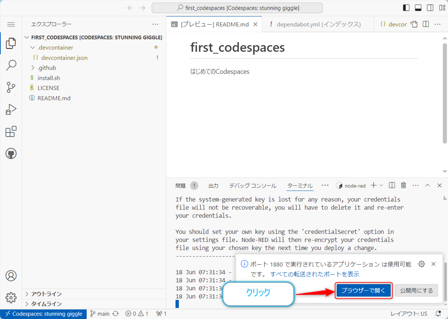Maximize the panel with up chevron
Image resolution: width=448 pixels, height=319 pixels.
tap(428, 185)
